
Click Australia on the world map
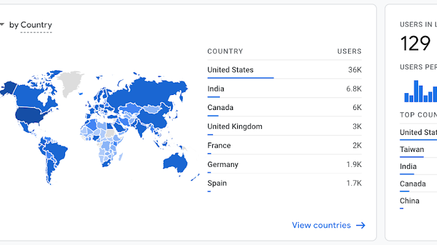(175, 163)
